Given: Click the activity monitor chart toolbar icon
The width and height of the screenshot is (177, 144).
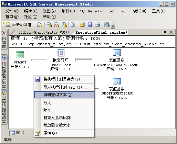Looking at the screenshot, I should [x=107, y=25].
